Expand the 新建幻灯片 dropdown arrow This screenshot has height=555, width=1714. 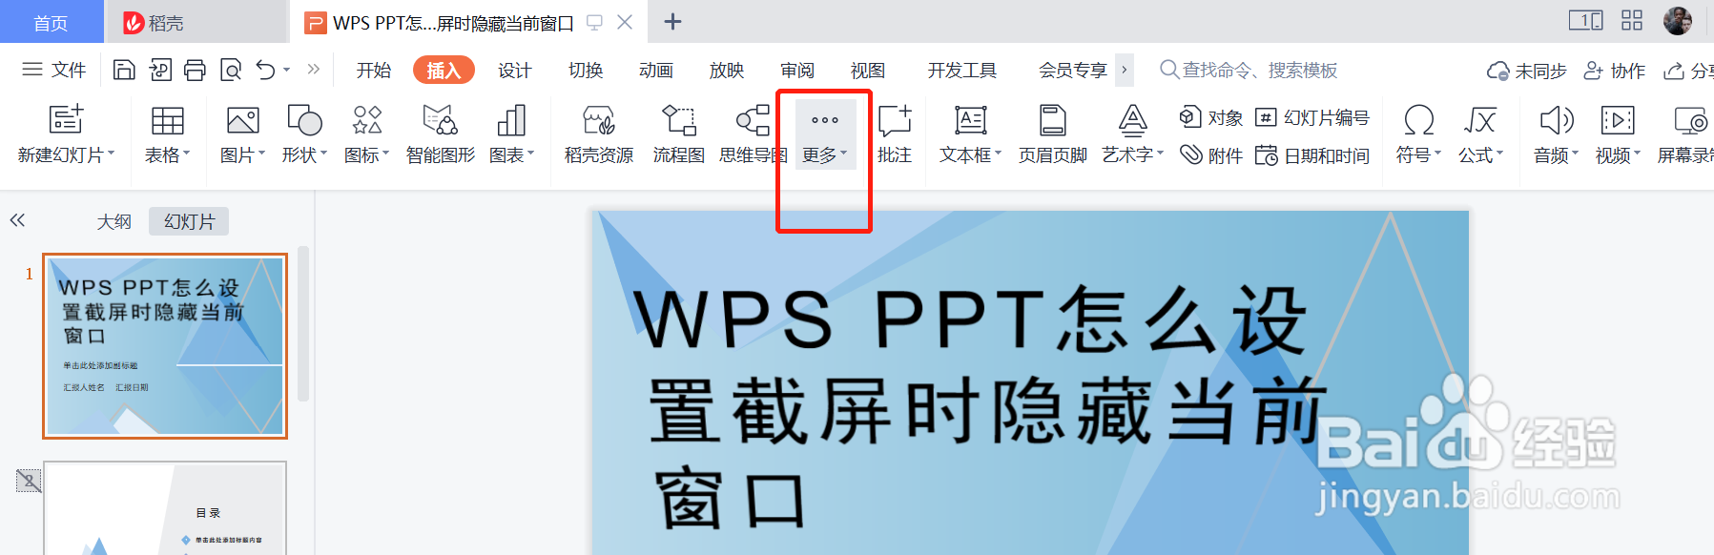tap(112, 154)
